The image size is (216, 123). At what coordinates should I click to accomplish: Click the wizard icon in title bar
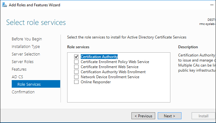coord(5,5)
